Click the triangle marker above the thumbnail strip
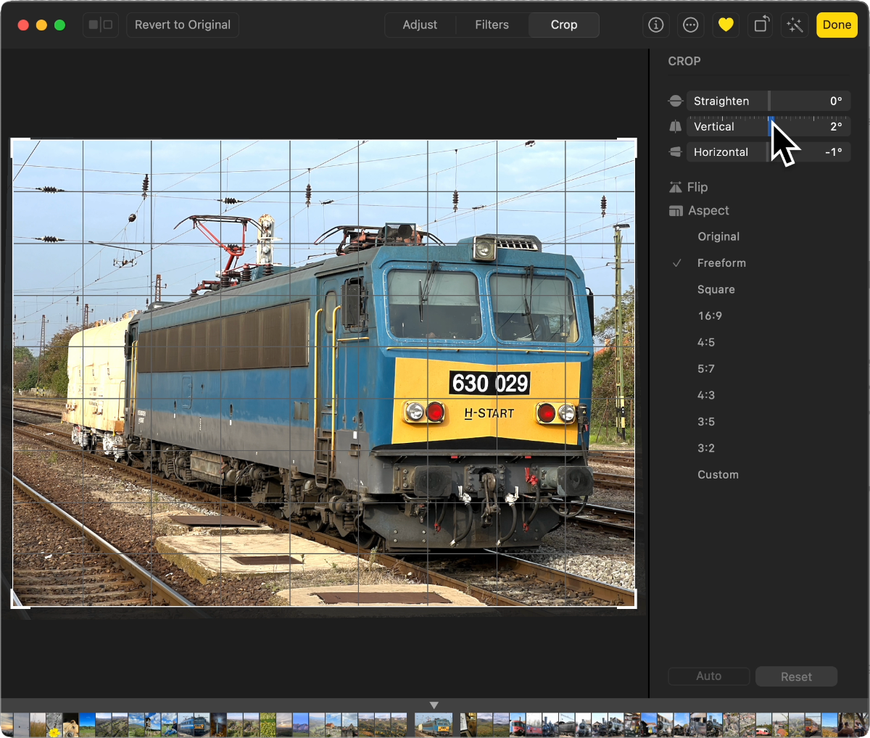This screenshot has width=870, height=738. (434, 705)
